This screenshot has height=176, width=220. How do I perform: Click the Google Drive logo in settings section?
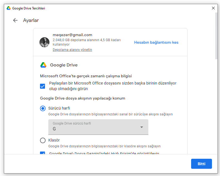43,65
